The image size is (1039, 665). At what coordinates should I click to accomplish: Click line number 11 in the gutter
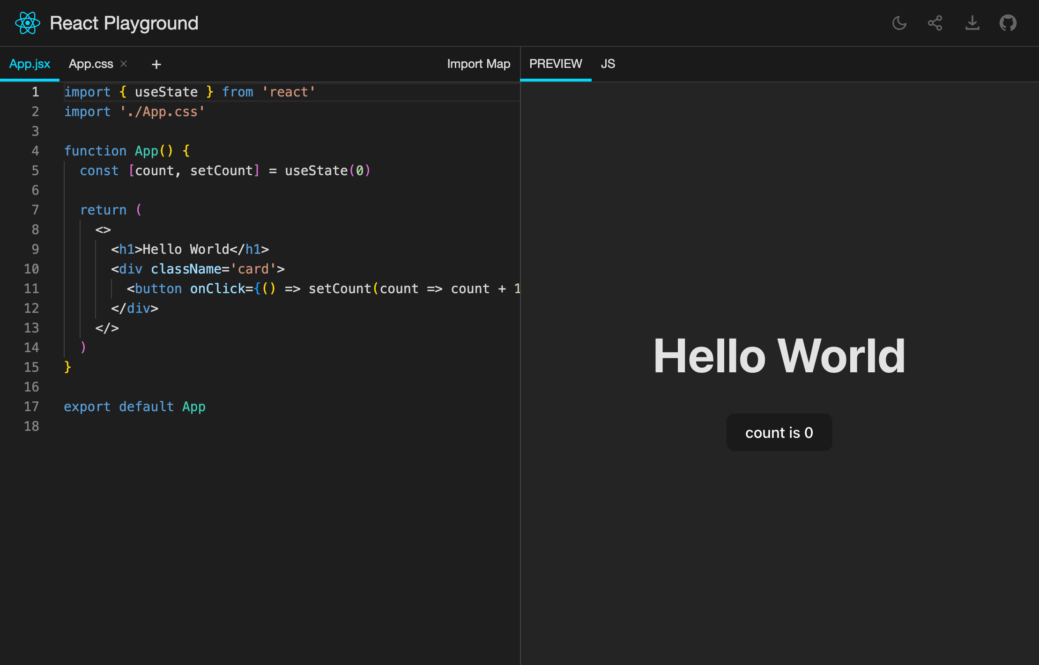coord(31,288)
